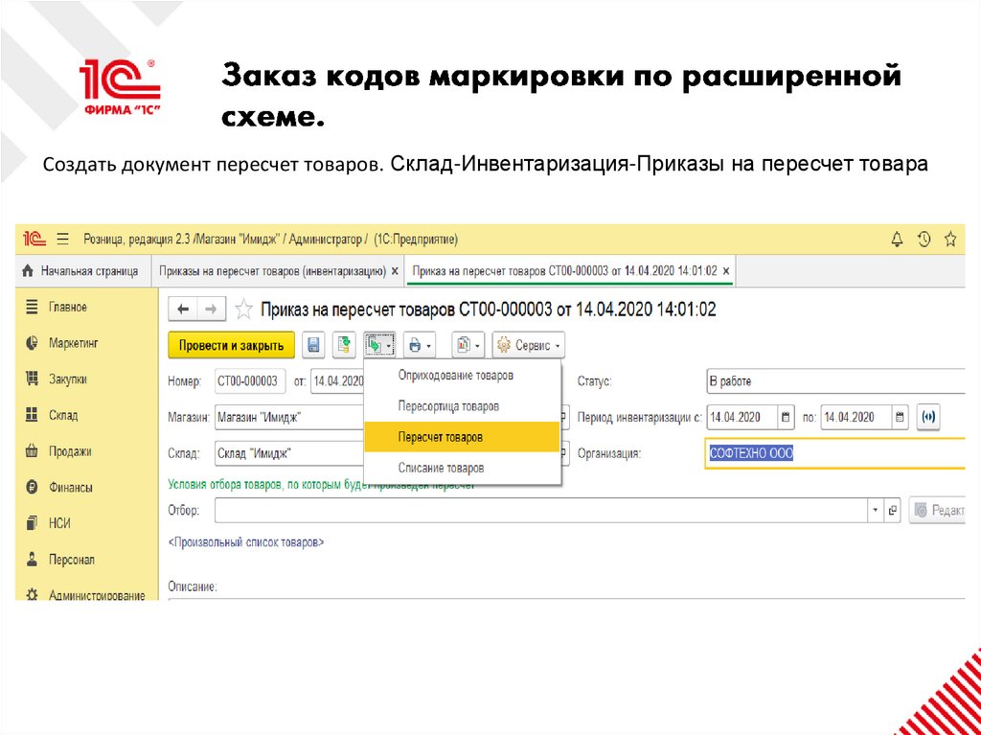Click the Склад field
Screen dimensions: 981x735
point(289,454)
